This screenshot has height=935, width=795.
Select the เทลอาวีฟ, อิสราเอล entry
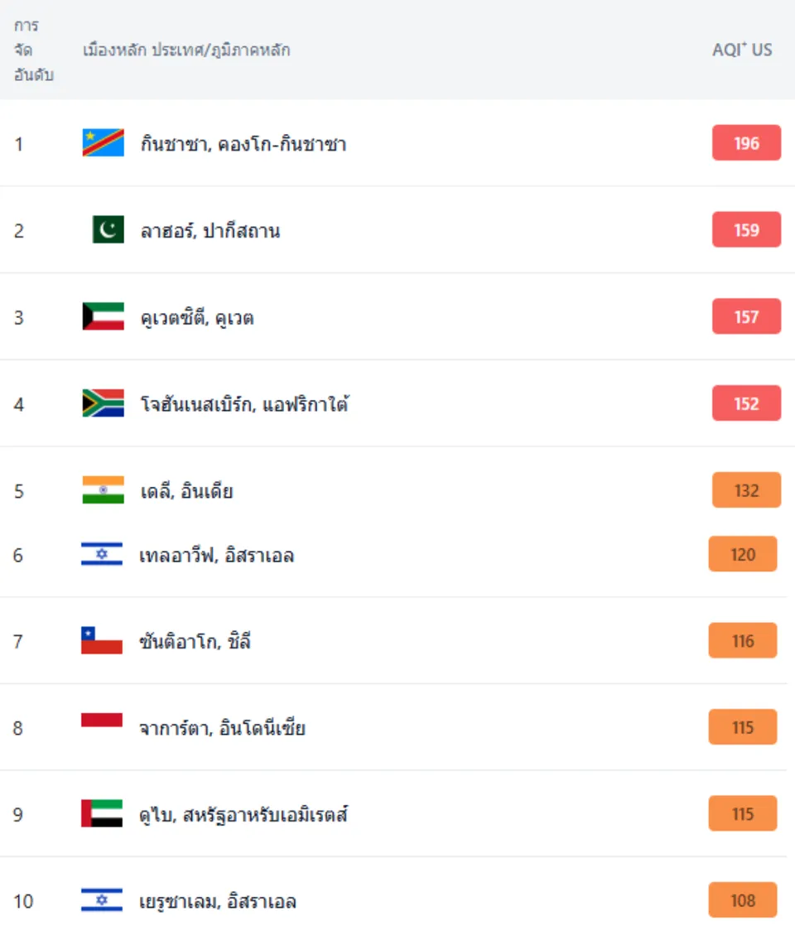[x=216, y=556]
